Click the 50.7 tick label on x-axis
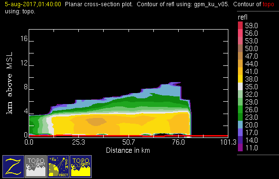 [129, 142]
